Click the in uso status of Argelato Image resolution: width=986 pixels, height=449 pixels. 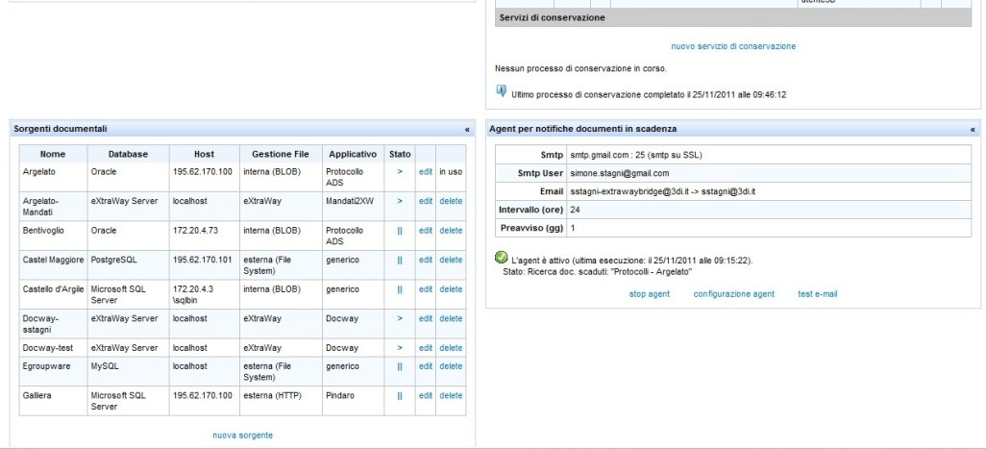click(x=451, y=172)
